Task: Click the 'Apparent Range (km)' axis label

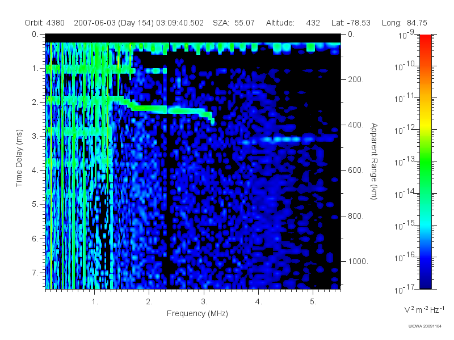Action: [374, 161]
